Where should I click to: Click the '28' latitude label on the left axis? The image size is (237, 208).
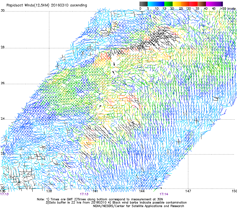(3, 47)
